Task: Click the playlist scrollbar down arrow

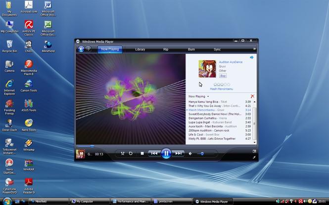Action: [254, 142]
